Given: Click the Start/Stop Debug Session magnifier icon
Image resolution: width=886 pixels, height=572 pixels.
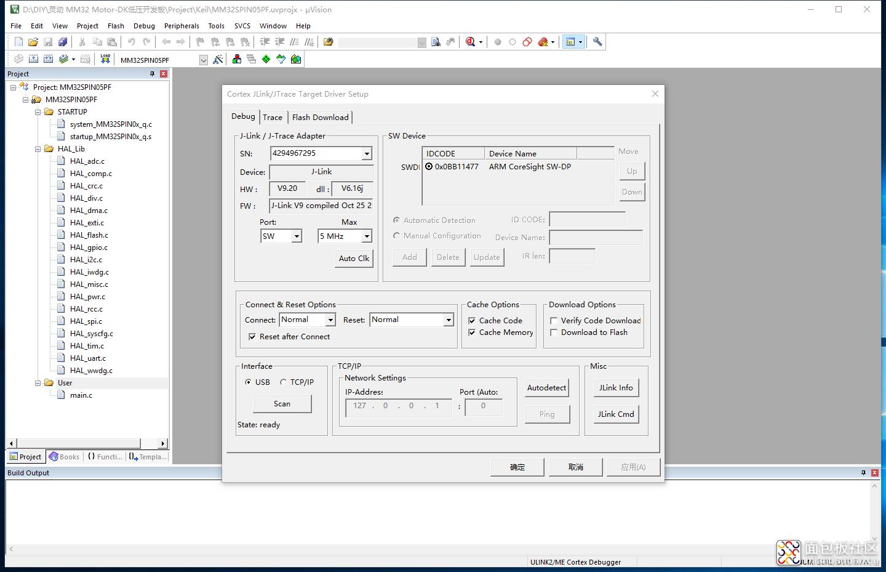Looking at the screenshot, I should (471, 42).
